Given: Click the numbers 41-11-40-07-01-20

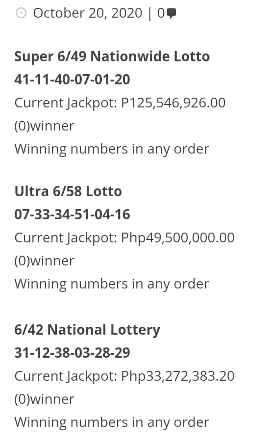Looking at the screenshot, I should pos(72,79).
